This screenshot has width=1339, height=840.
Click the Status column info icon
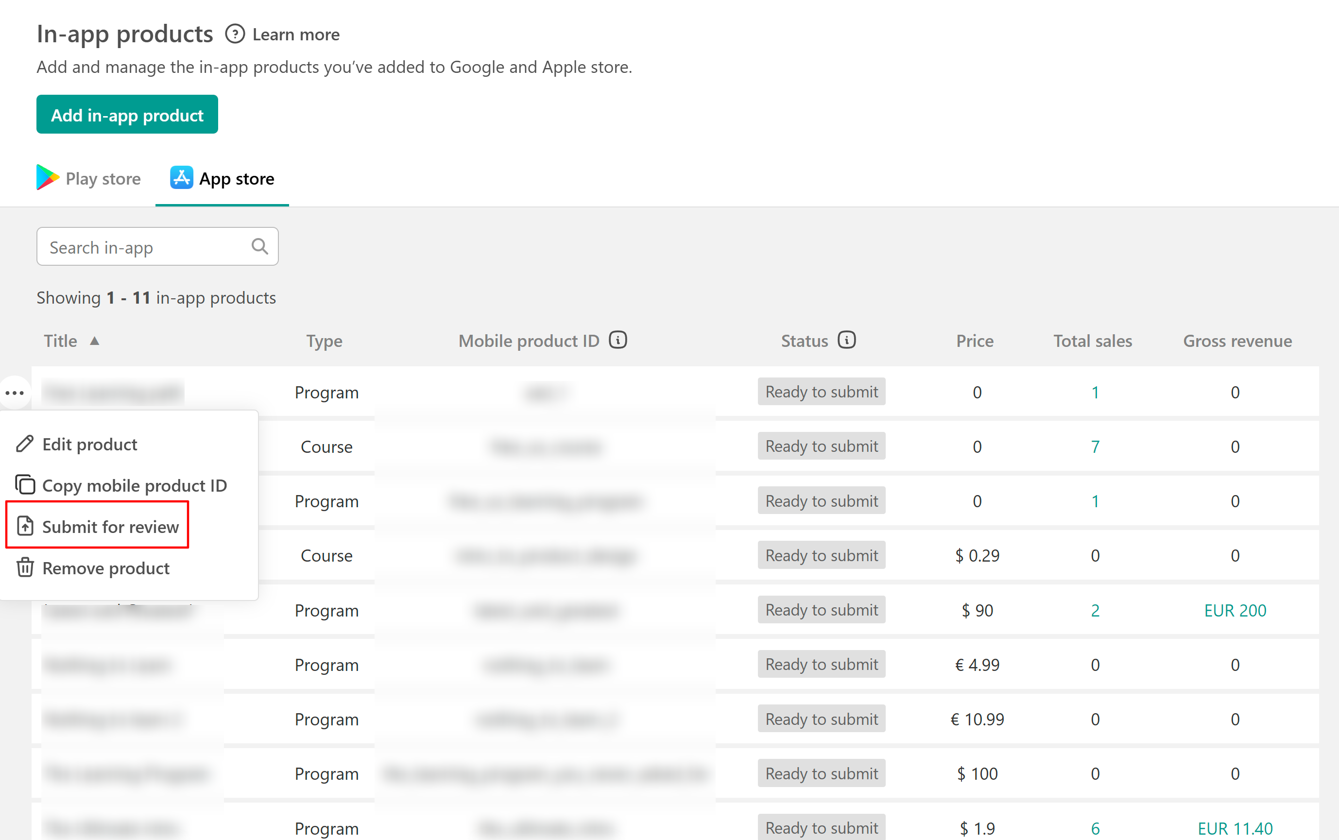click(x=846, y=340)
